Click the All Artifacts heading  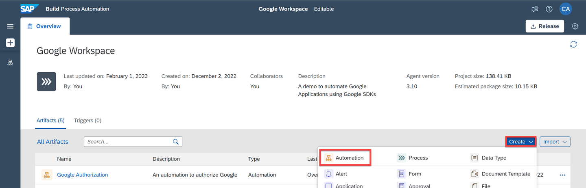52,142
